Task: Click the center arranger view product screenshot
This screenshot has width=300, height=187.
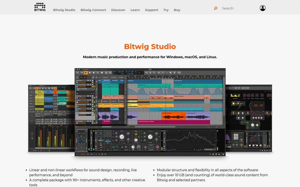Action: 150,112
